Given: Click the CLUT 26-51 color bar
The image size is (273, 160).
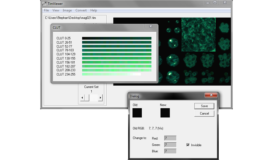Looking at the screenshot, I should tap(117, 42).
